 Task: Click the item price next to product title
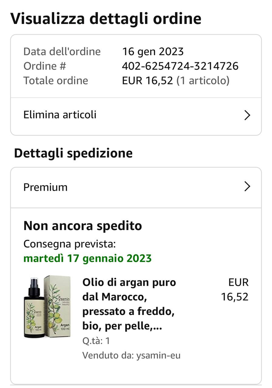235,289
